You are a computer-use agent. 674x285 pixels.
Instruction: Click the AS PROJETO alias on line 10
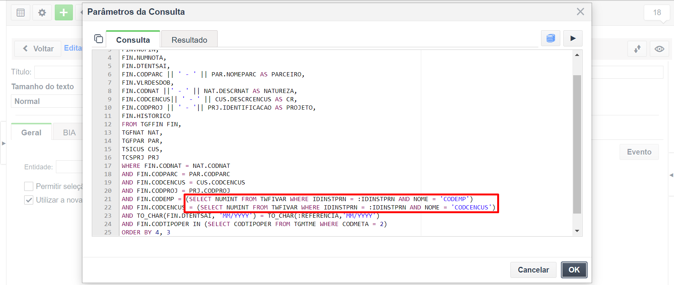point(295,108)
